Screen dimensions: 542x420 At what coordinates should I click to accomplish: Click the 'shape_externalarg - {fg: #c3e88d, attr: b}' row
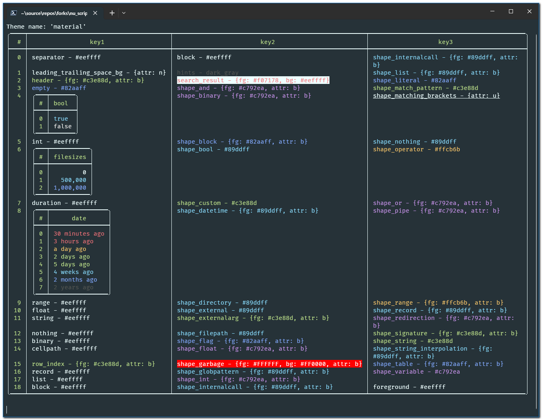pyautogui.click(x=253, y=318)
